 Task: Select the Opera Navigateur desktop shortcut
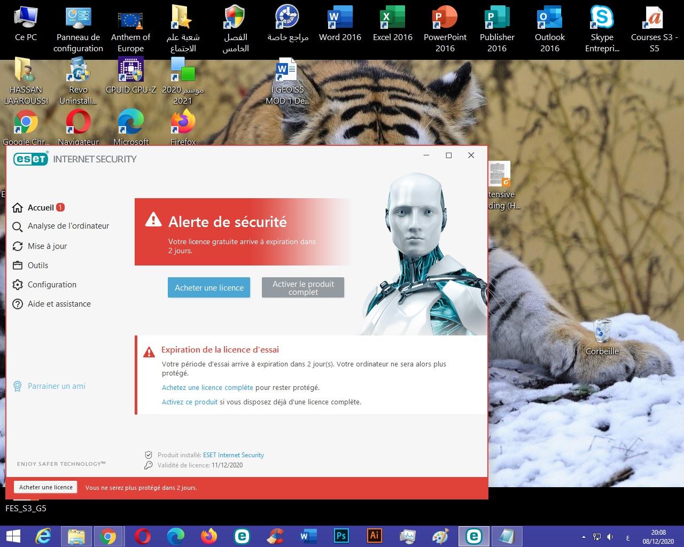point(78,127)
